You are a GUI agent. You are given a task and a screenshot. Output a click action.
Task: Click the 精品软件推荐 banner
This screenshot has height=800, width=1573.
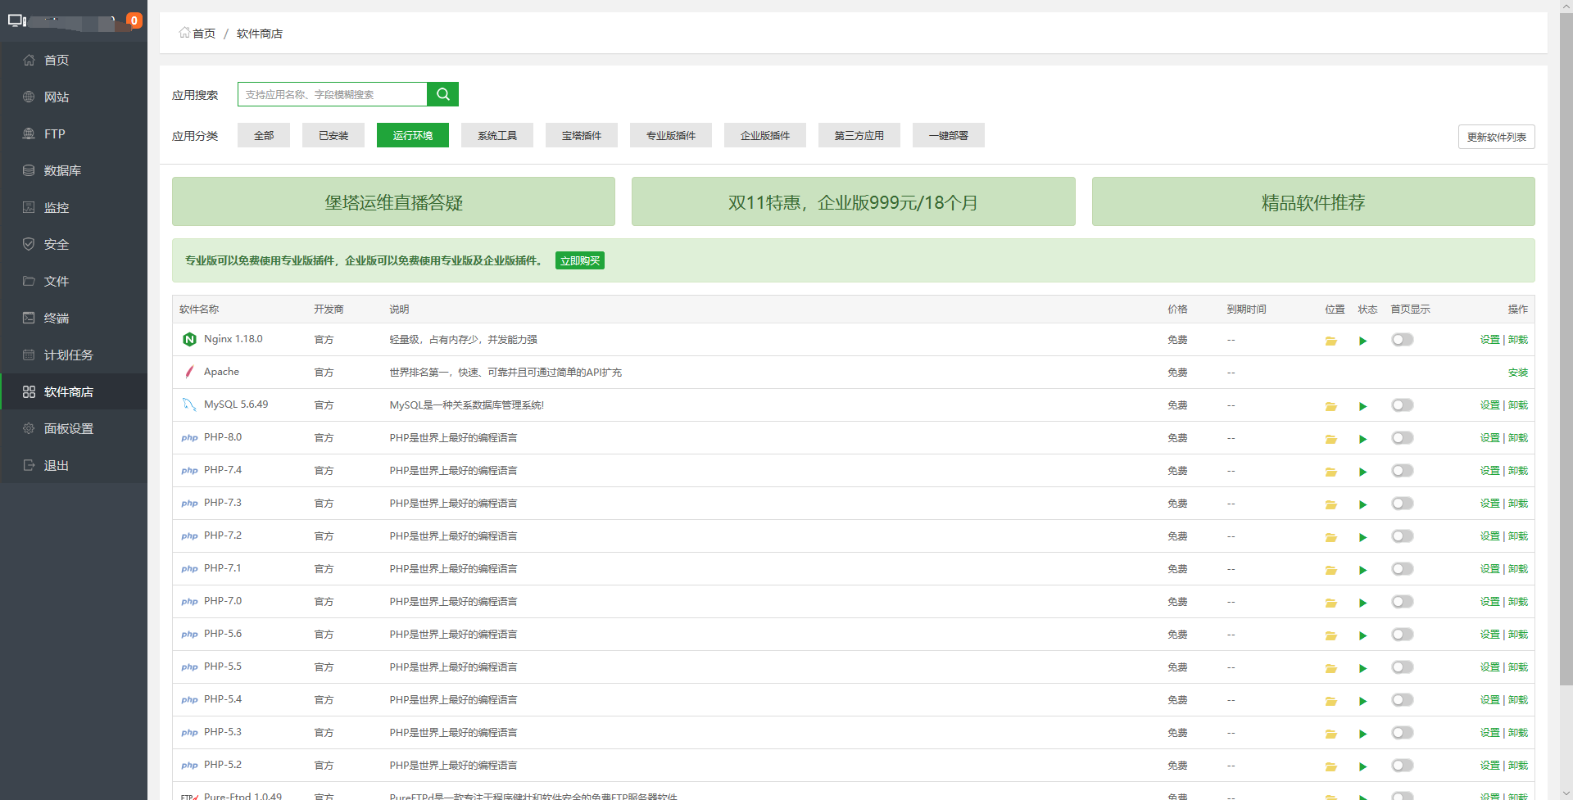coord(1313,201)
